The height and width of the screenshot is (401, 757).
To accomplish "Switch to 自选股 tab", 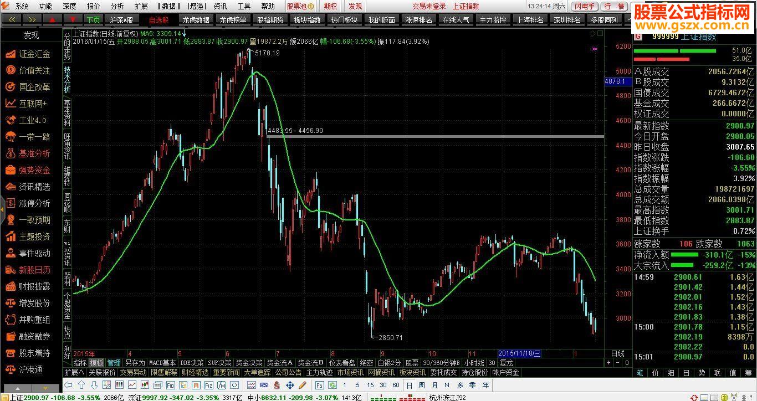I will tap(159, 19).
